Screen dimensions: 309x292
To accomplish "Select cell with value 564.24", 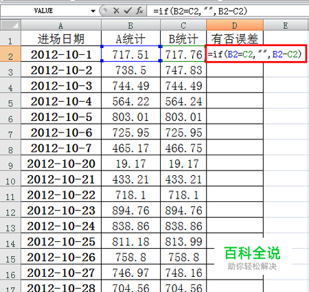I will (x=183, y=101).
